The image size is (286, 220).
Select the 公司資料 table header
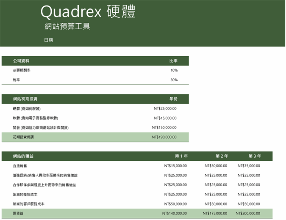pyautogui.click(x=21, y=61)
